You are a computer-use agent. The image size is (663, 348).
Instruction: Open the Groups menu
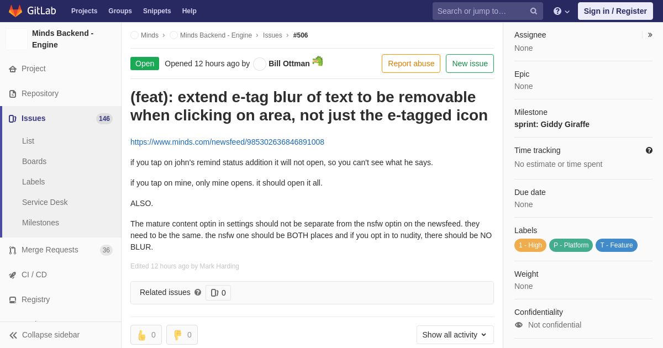point(120,11)
